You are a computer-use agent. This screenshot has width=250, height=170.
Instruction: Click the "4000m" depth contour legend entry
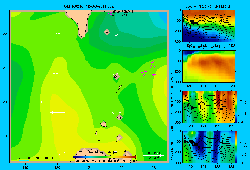tap(49, 158)
